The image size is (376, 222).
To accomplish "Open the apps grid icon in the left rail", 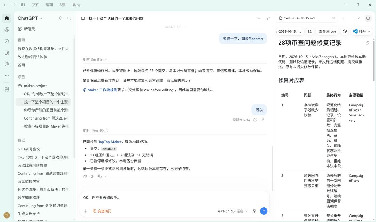I will pos(7,89).
